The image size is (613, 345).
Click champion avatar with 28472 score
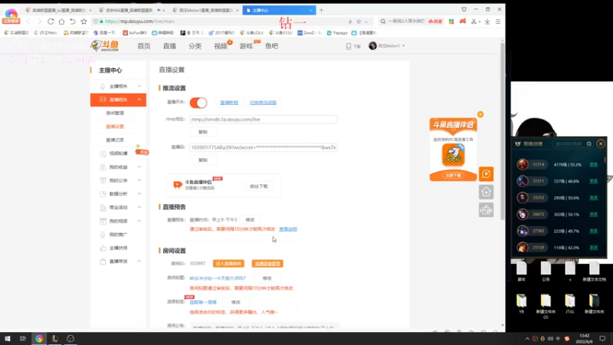[523, 215]
